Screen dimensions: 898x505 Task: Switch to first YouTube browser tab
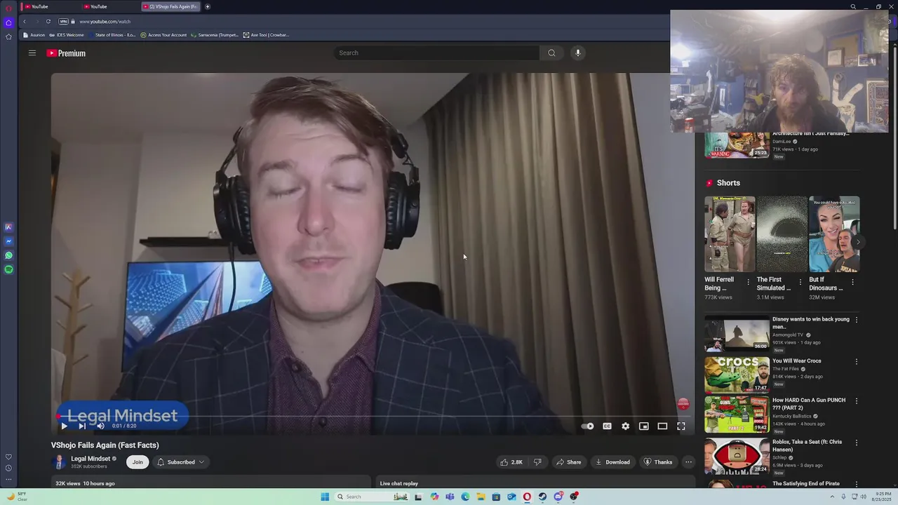click(x=49, y=6)
